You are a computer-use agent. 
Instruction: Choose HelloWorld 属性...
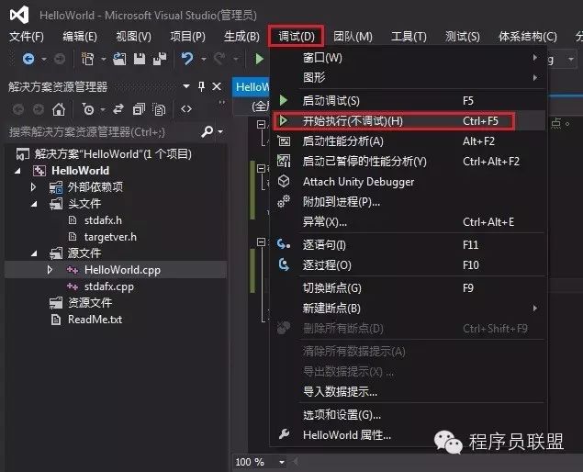(x=409, y=434)
